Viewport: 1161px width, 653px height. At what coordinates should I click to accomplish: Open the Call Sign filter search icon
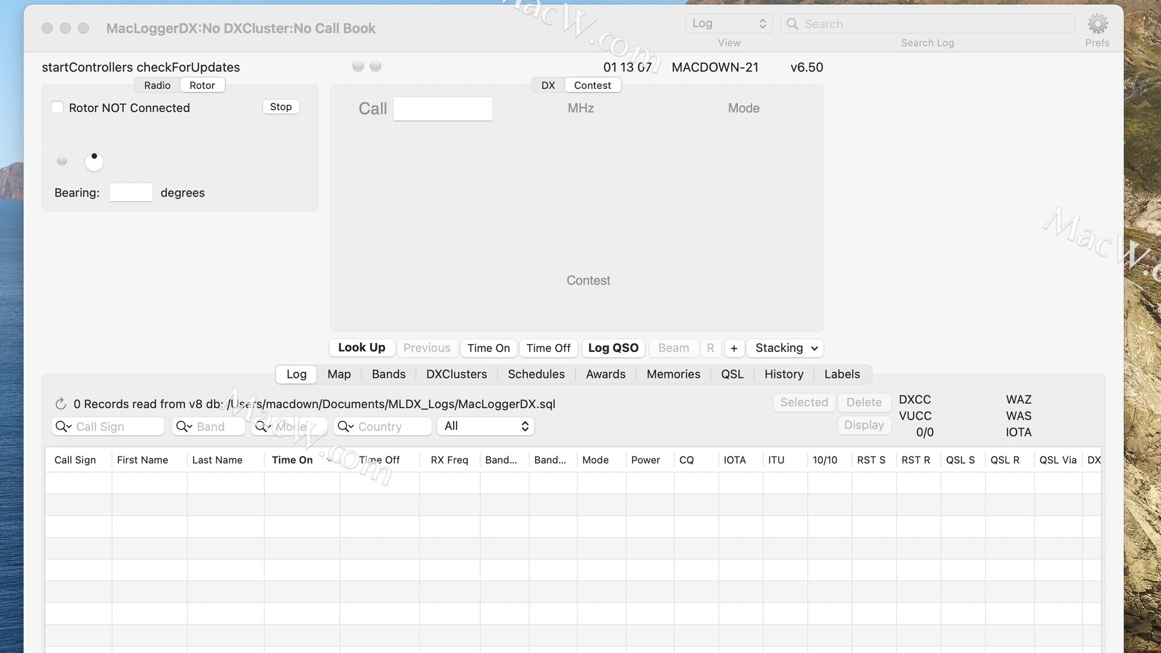[63, 426]
